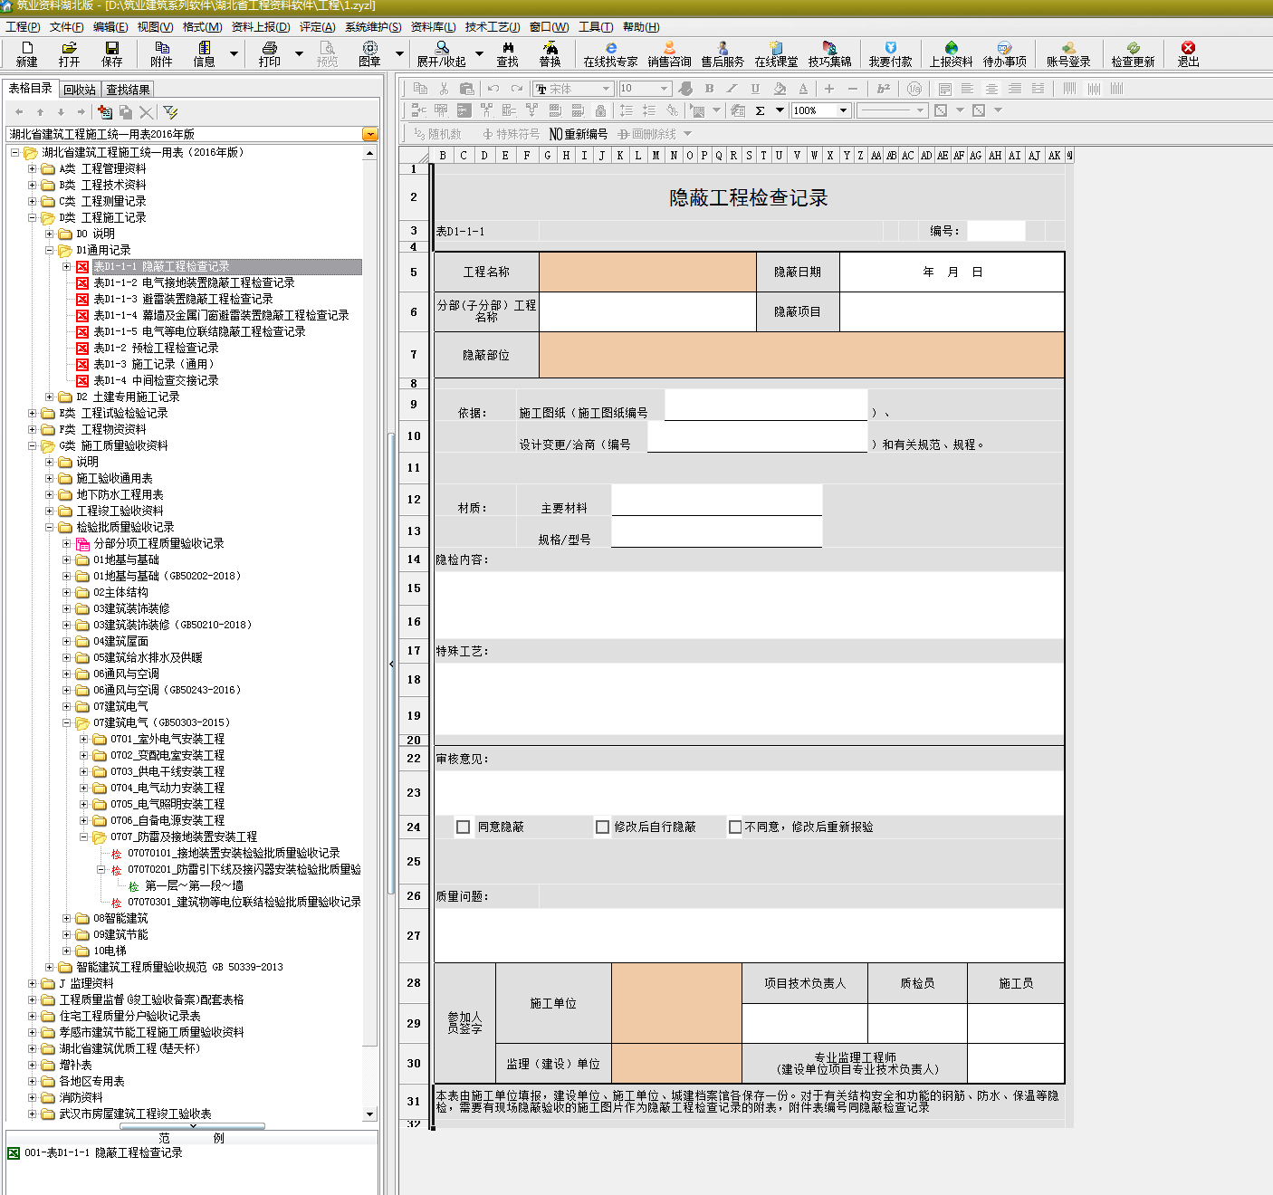Switch to the 查找结果 tab
This screenshot has height=1195, width=1273.
coord(128,90)
